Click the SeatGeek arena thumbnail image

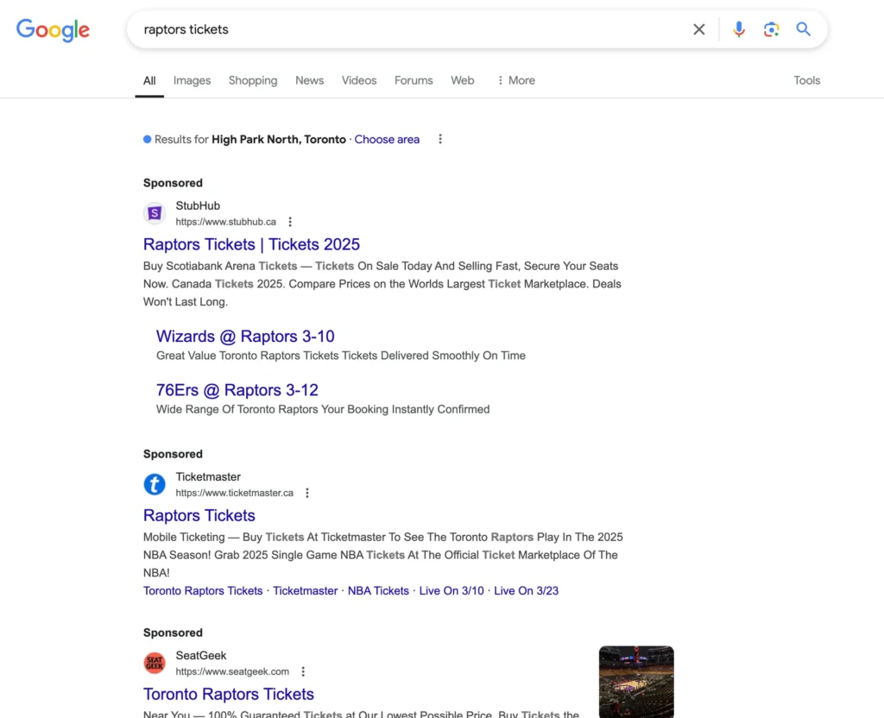click(x=636, y=682)
